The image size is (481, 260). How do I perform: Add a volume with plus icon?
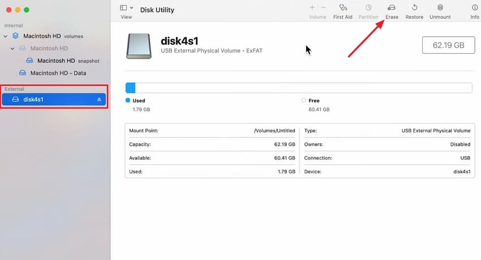pos(312,7)
